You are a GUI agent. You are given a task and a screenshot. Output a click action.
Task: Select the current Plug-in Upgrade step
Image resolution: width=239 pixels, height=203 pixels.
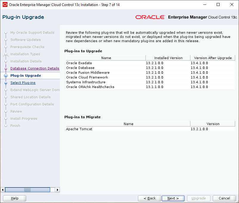[x=26, y=76]
